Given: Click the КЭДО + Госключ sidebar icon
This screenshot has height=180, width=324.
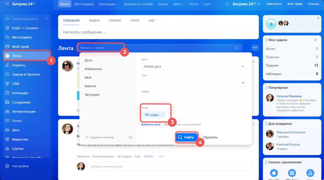Looking at the screenshot, I should click(7, 28).
